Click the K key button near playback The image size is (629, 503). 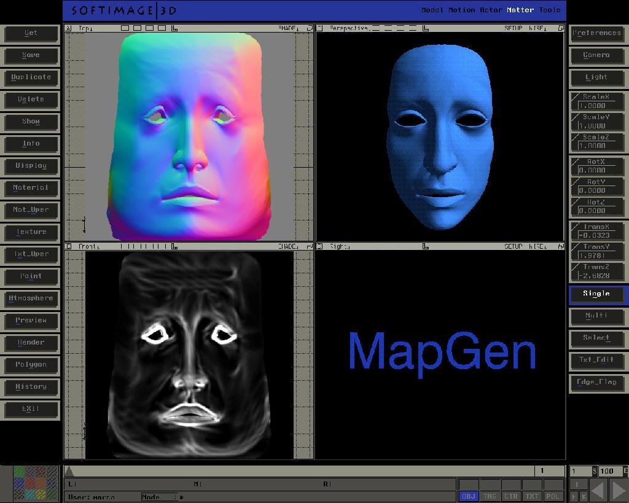[584, 497]
